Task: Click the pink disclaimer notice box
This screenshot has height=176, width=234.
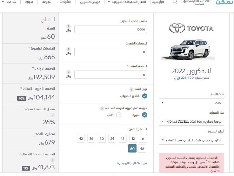Action: coord(191,163)
